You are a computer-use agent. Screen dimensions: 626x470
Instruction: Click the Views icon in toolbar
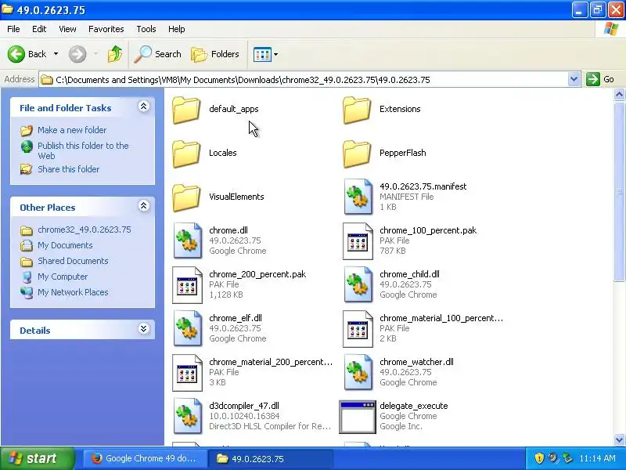[x=262, y=54]
